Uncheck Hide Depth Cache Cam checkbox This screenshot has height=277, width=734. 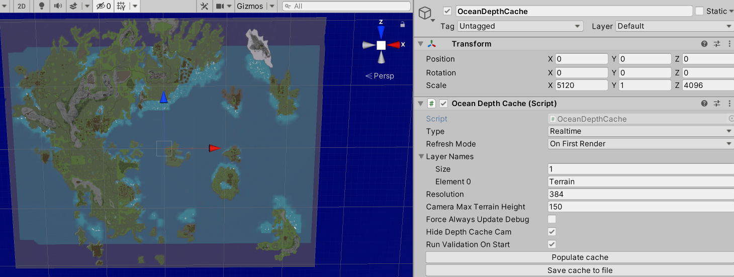[552, 232]
